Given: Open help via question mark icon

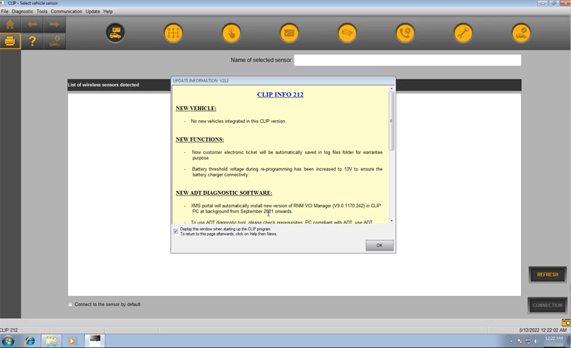Looking at the screenshot, I should coord(32,41).
